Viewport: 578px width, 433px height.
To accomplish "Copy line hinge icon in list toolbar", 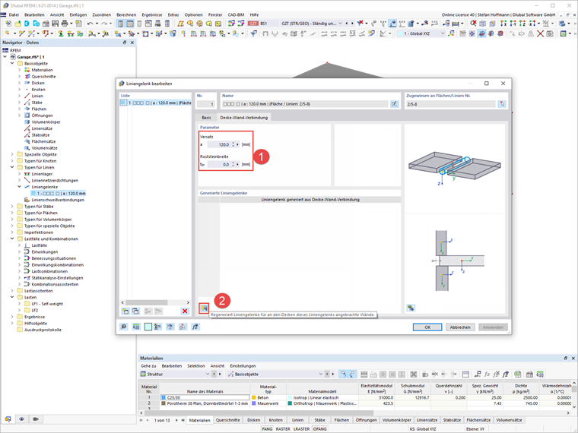I will pos(135,311).
